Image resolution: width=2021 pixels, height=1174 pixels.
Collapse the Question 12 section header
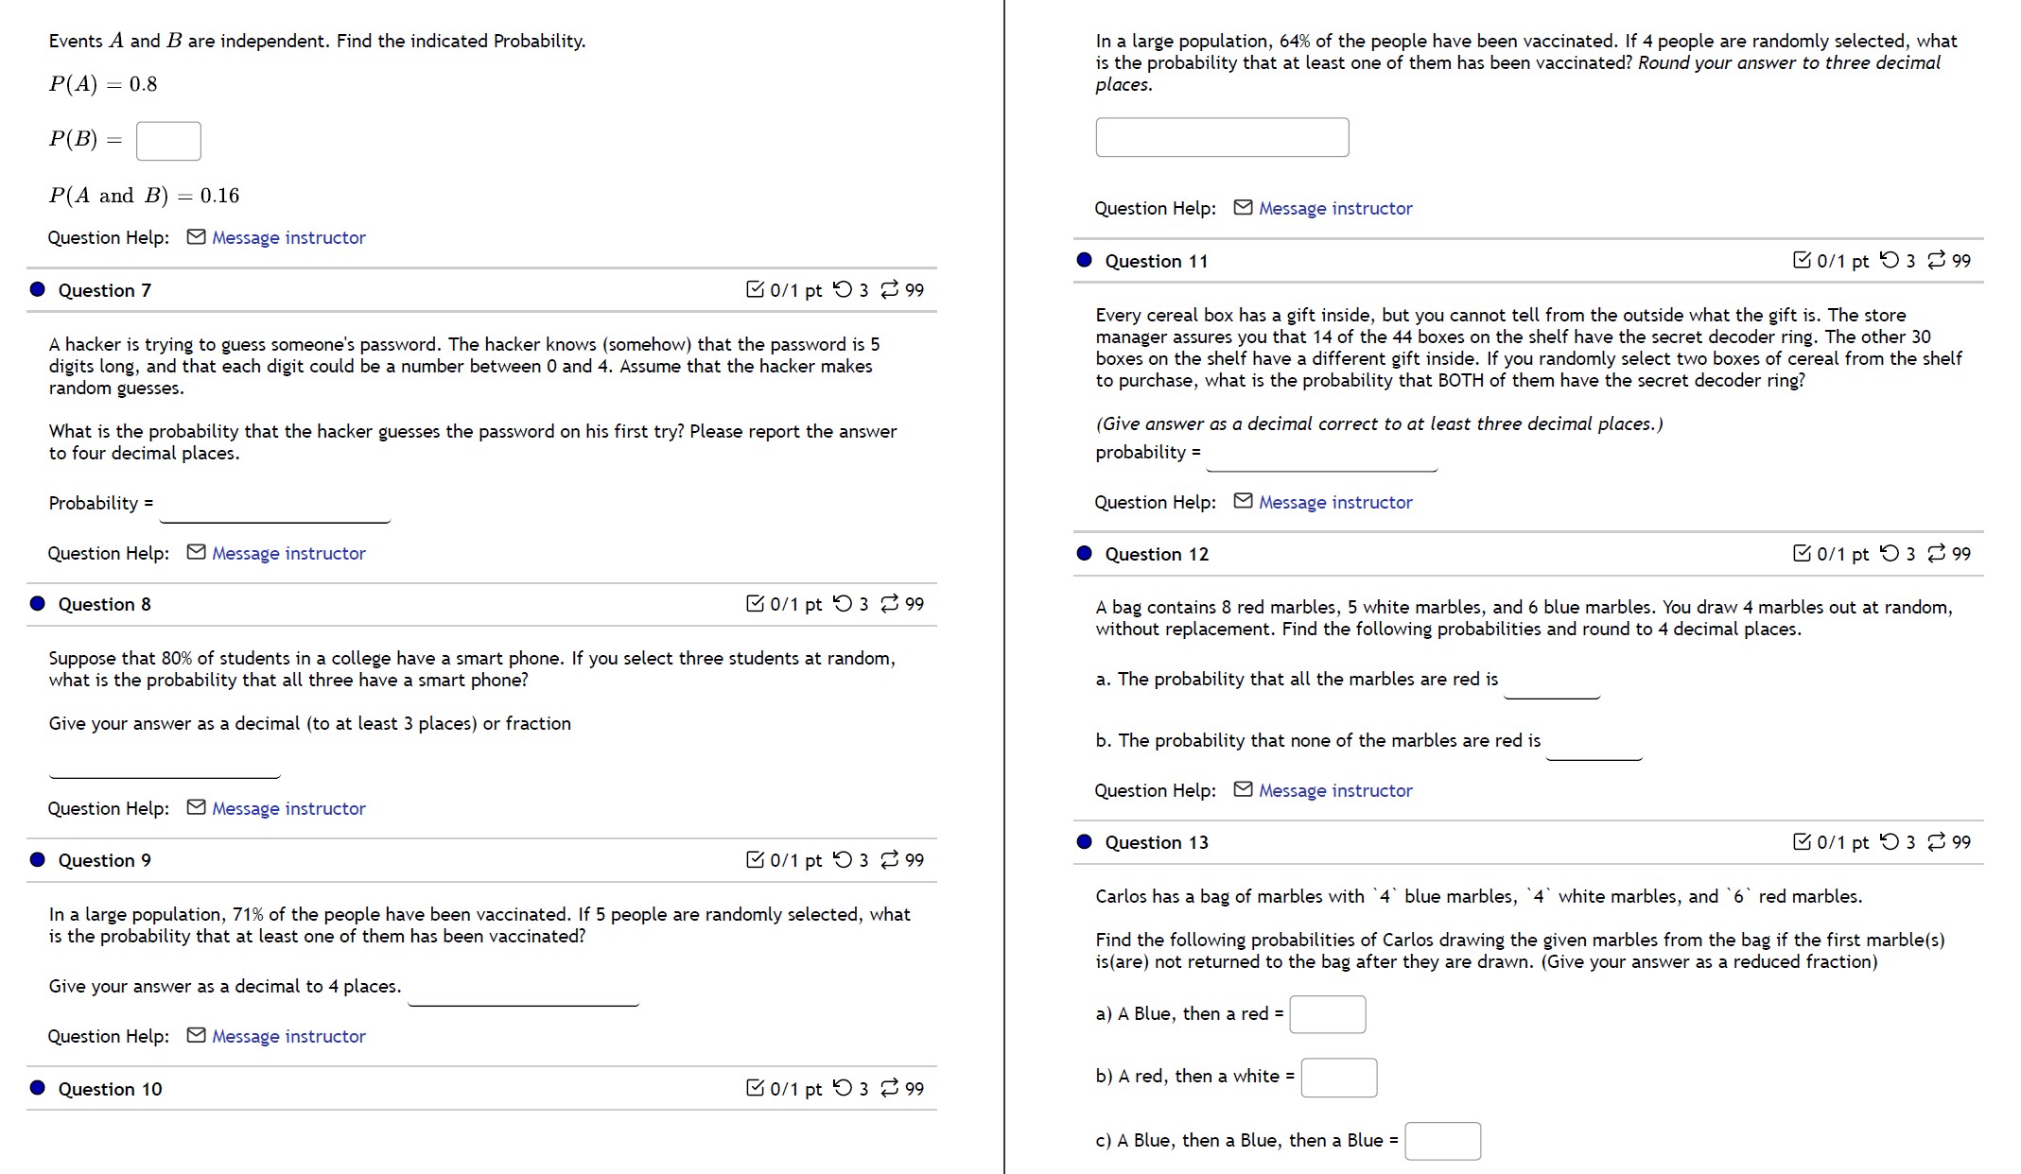pos(1156,554)
